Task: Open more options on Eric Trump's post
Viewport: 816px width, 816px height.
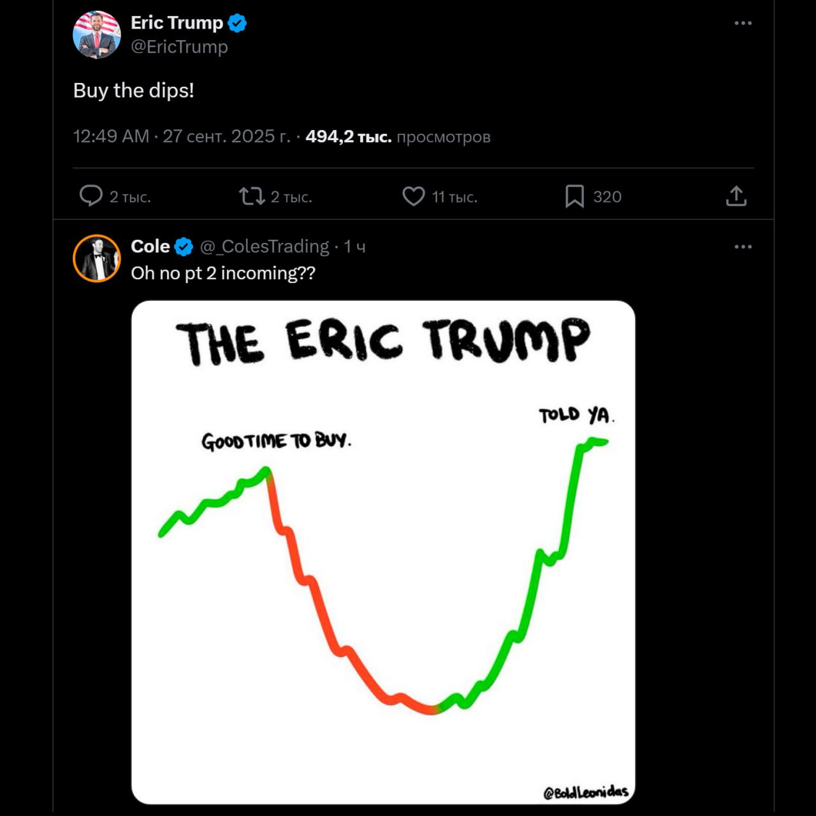Action: tap(743, 23)
